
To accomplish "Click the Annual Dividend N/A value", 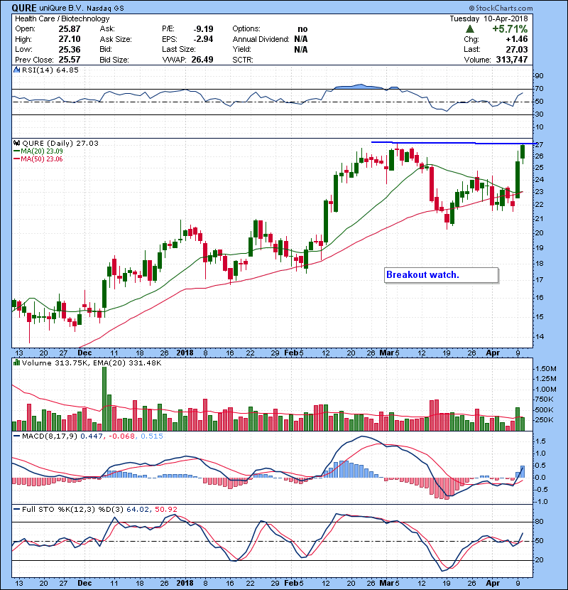I will pos(301,39).
